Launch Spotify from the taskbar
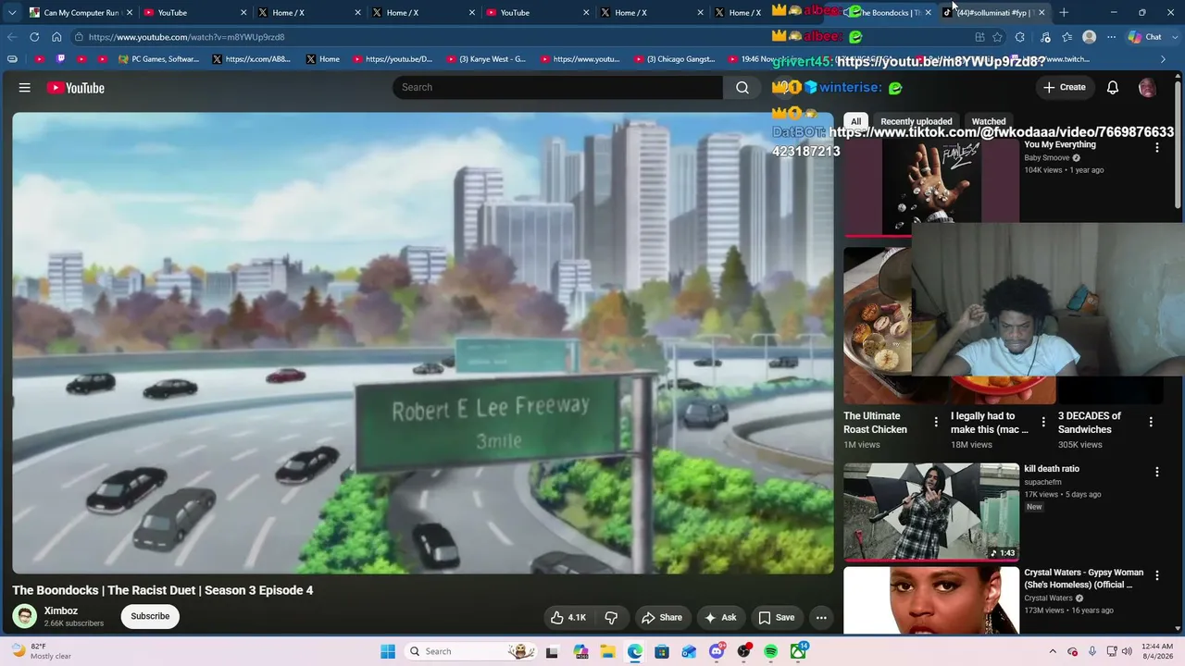Viewport: 1185px width, 666px height. point(771,651)
